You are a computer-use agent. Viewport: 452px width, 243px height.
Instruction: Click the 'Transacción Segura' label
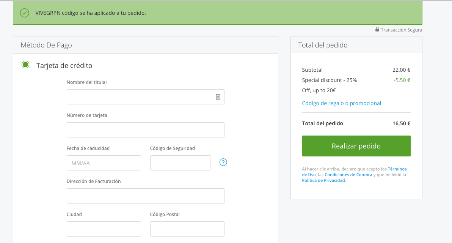(401, 30)
